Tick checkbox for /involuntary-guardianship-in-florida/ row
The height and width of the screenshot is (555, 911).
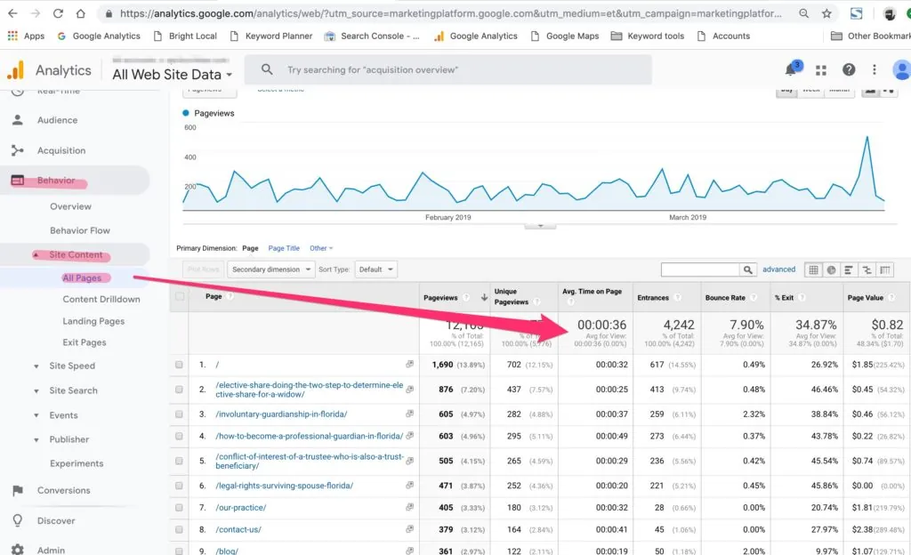(180, 414)
